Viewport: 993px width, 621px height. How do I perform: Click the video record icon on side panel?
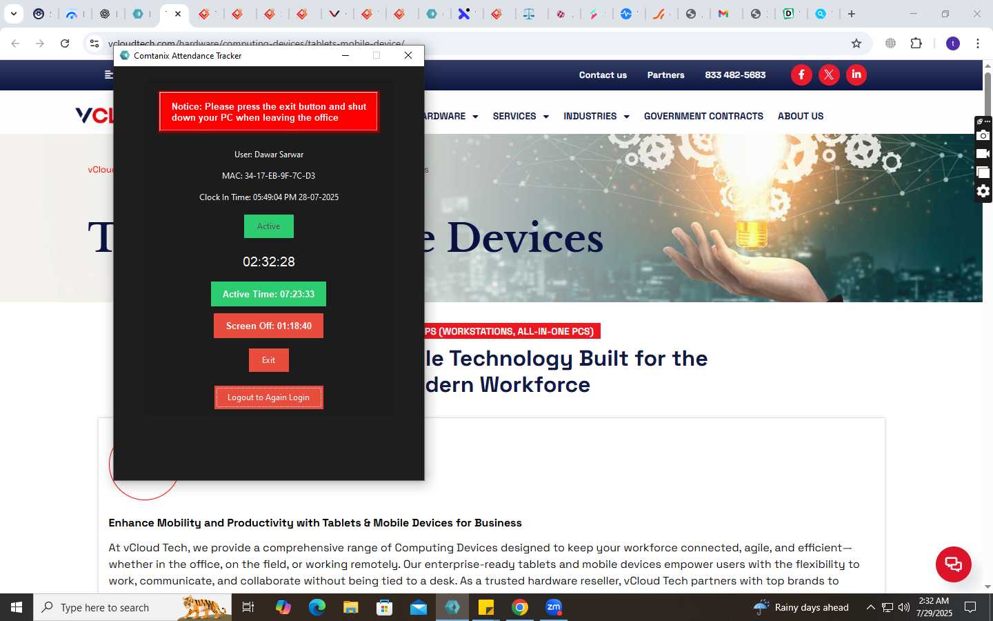(983, 154)
